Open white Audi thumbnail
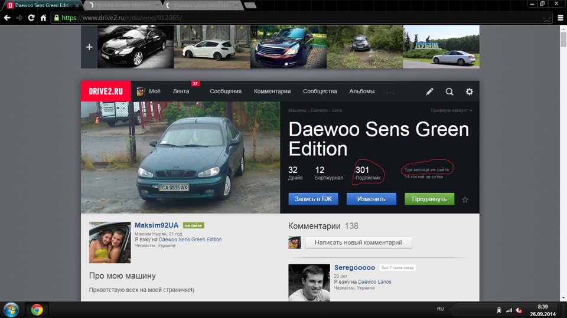 click(x=441, y=47)
